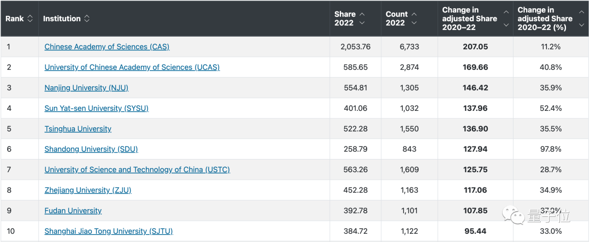This screenshot has height=242, width=590.
Task: Click adjusted share change 137.96
Action: pos(475,108)
